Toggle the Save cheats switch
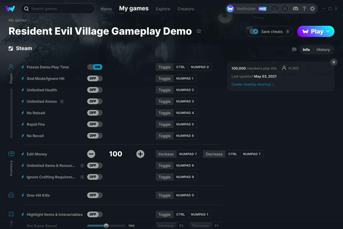This screenshot has height=229, width=343. 254,31
